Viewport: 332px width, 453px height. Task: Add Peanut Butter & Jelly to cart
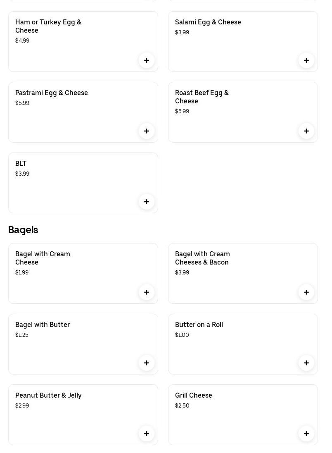point(147,434)
